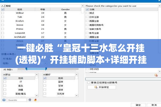Sort the AI list by 姓名 header
The width and height of the screenshot is (161, 107).
[x=20, y=9]
